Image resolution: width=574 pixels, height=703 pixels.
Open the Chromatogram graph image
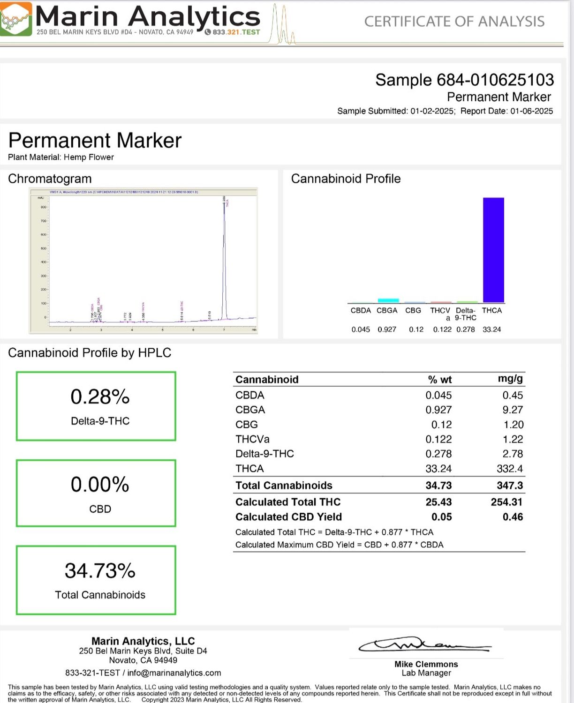pos(143,261)
